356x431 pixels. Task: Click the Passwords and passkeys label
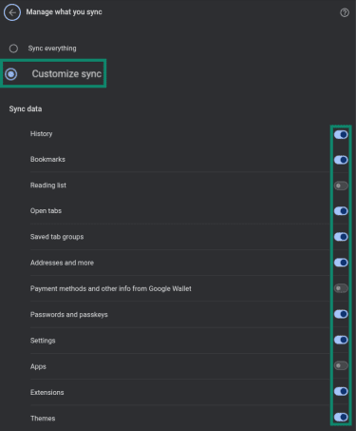[x=69, y=315]
